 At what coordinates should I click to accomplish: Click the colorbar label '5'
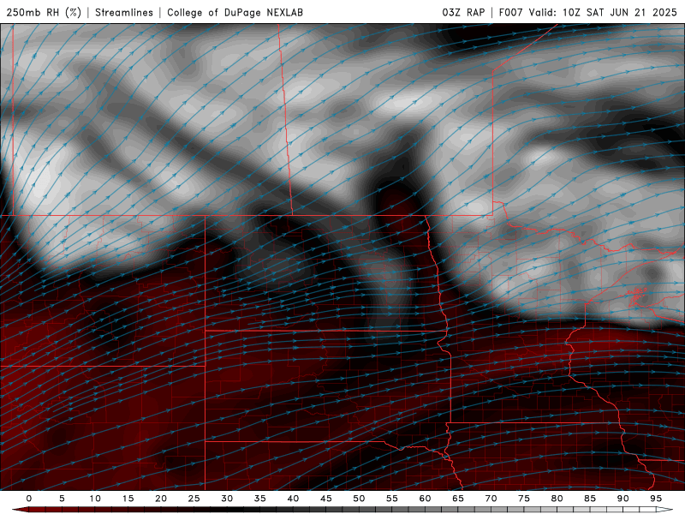pyautogui.click(x=62, y=499)
